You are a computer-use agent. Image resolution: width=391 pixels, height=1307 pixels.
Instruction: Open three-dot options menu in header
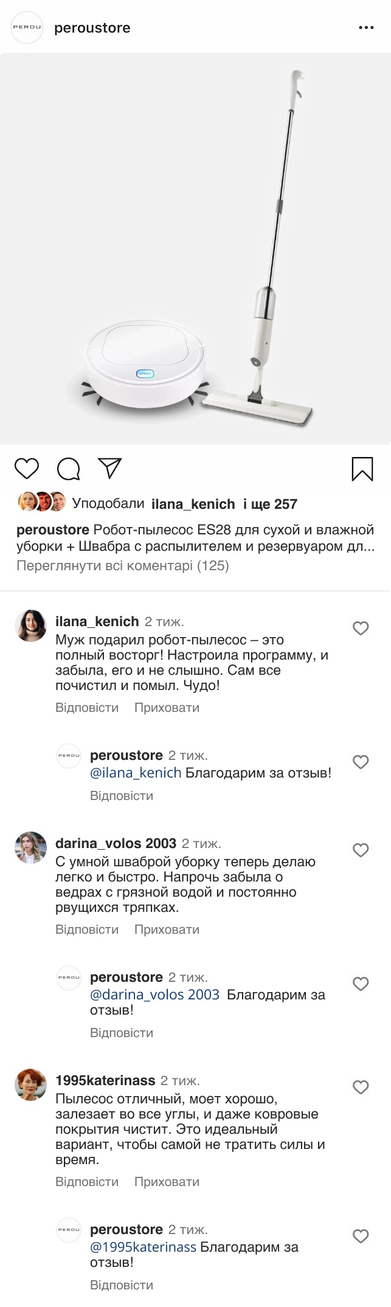[366, 28]
